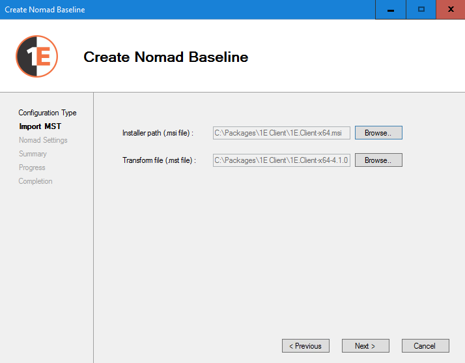
Task: Close the Create Nomad Baseline wizard
Action: click(451, 10)
